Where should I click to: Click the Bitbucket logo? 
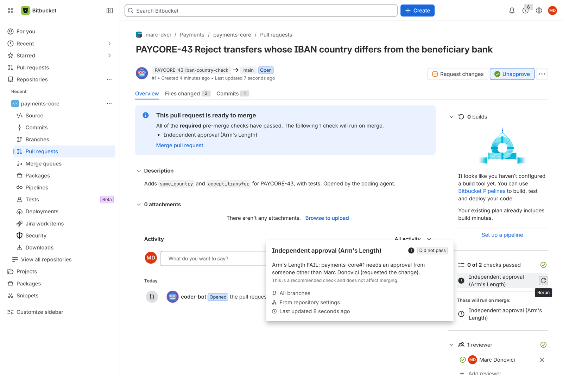coord(39,11)
